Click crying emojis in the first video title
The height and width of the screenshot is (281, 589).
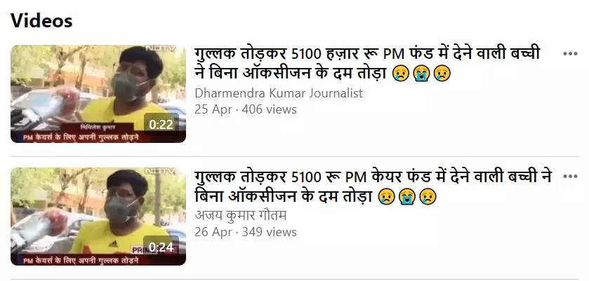pyautogui.click(x=421, y=74)
